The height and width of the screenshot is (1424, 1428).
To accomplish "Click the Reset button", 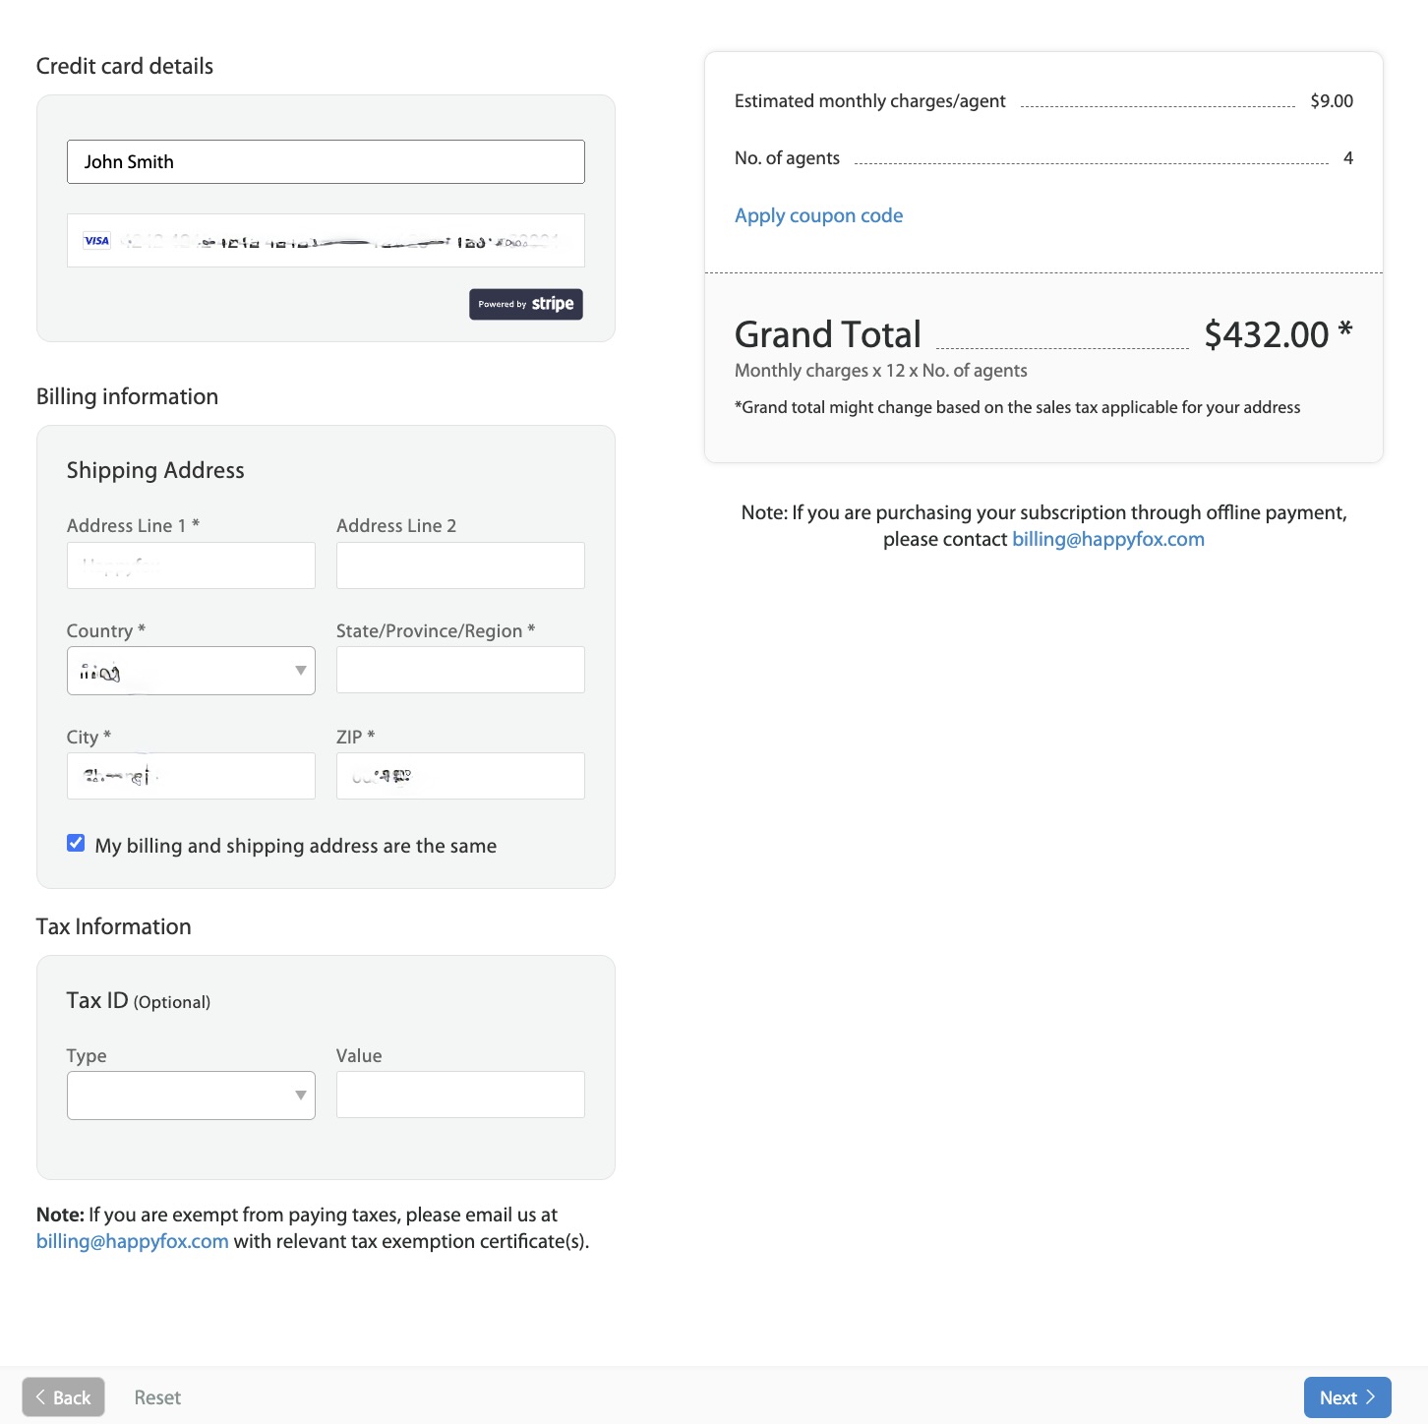I will coord(157,1397).
